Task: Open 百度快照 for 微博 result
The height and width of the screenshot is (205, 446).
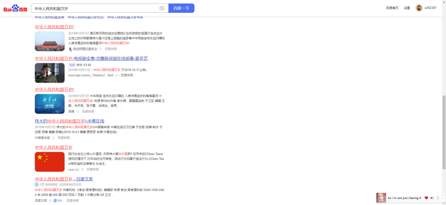Action: coord(88,111)
